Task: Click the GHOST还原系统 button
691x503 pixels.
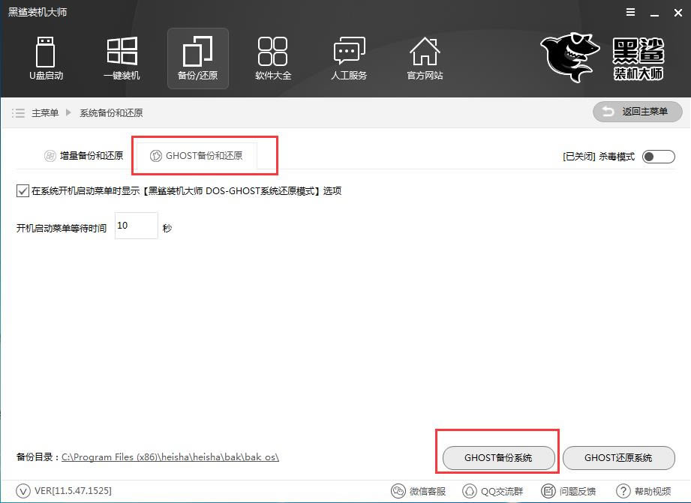Action: tap(619, 457)
